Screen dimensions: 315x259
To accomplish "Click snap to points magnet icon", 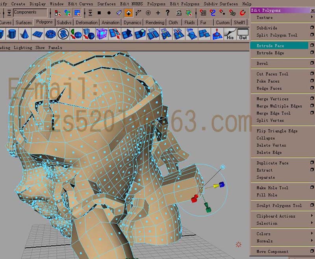I will [x=222, y=13].
